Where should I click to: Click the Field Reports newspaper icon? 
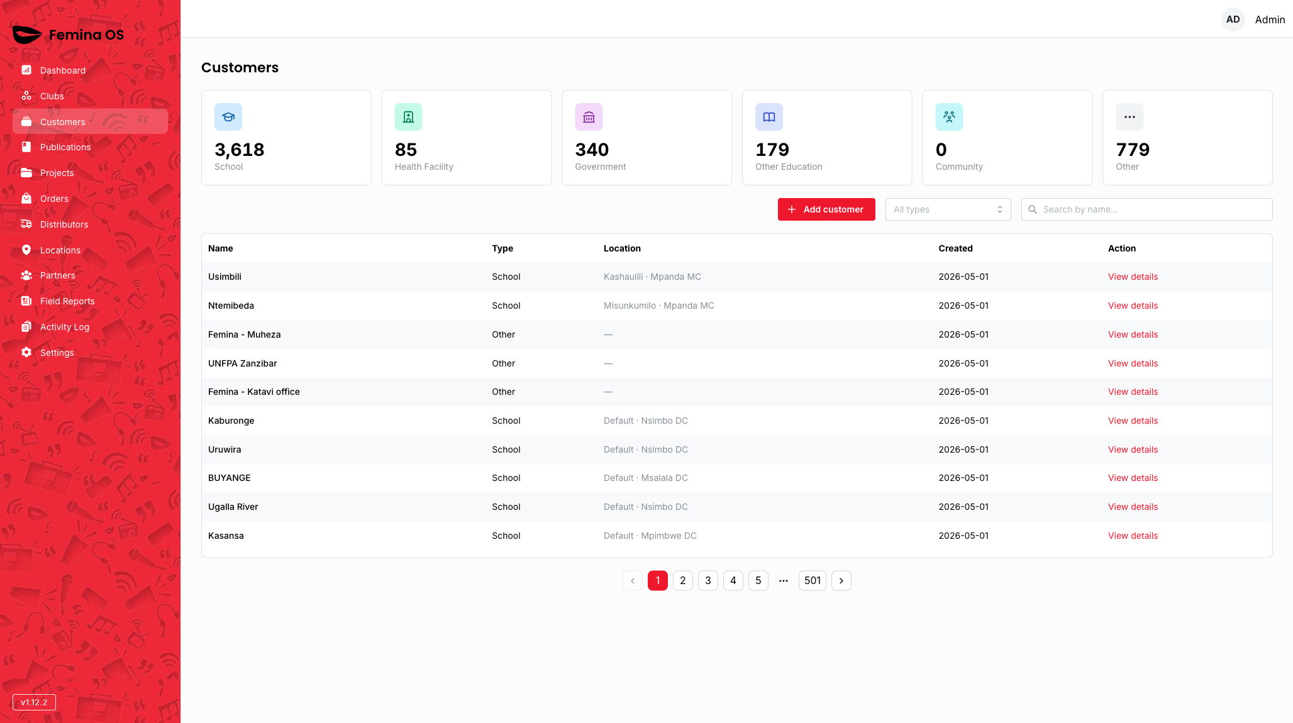26,301
